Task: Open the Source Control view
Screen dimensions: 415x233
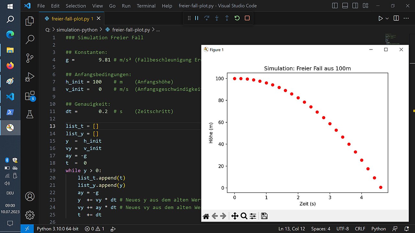Action: pos(30,58)
